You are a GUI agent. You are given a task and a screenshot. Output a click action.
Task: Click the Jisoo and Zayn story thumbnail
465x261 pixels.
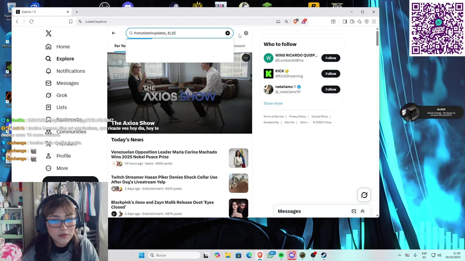coord(238,208)
